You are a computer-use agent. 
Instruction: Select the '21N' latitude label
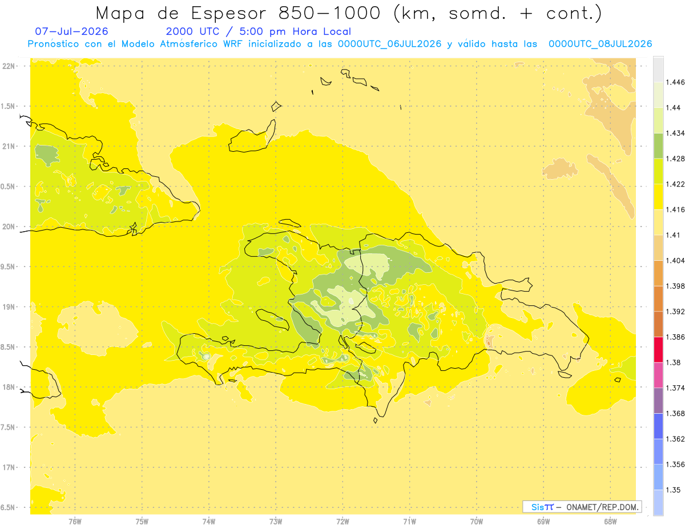pyautogui.click(x=8, y=146)
